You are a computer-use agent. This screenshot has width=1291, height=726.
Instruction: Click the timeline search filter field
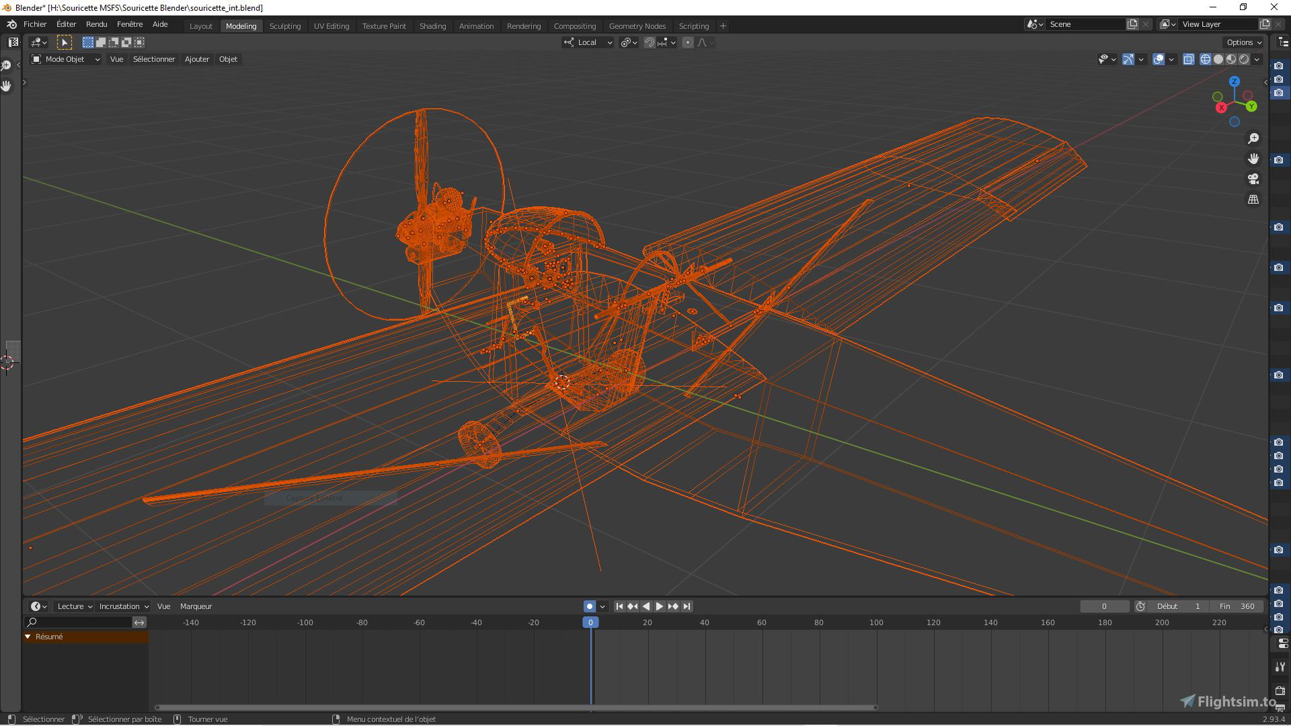tap(78, 622)
